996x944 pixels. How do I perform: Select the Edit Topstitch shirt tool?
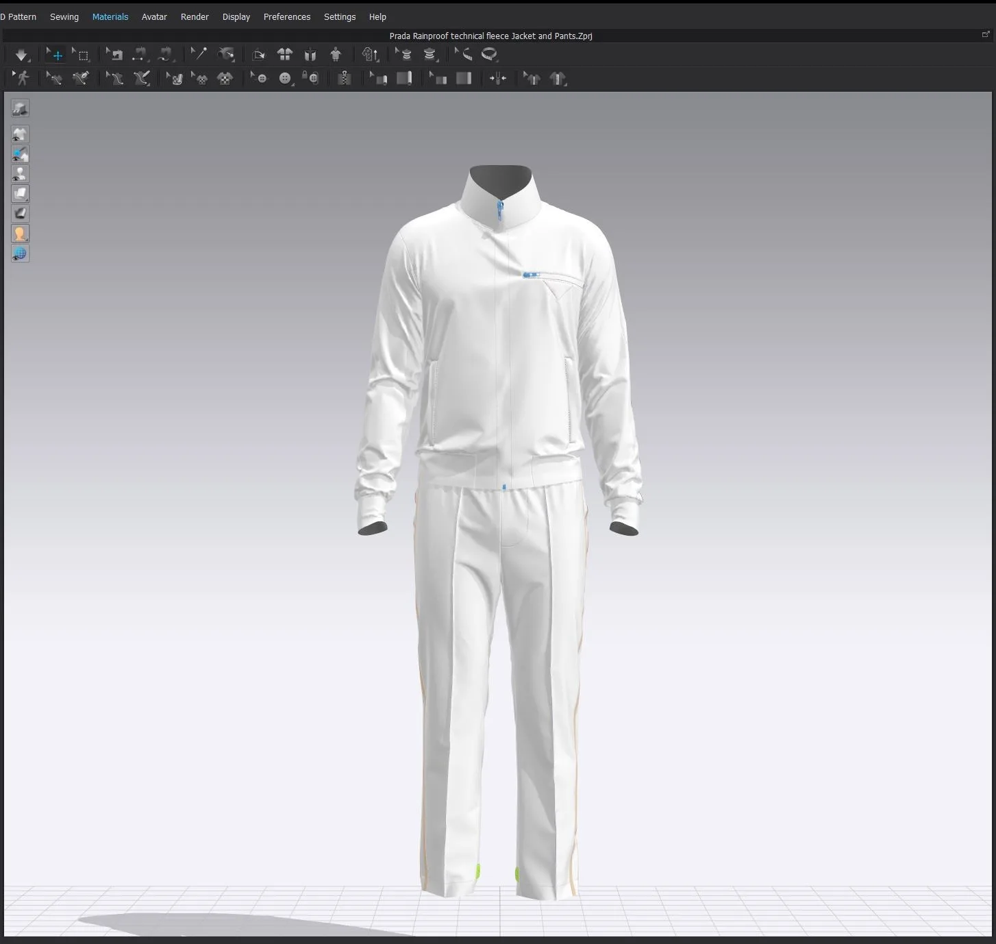click(532, 78)
